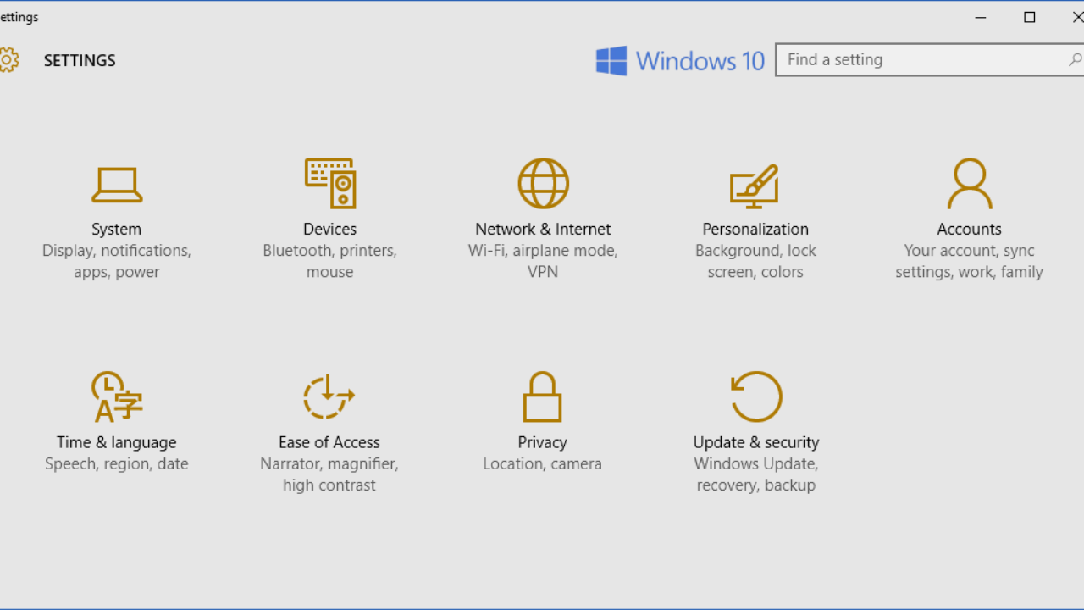Click the System laptop icon
Viewport: 1084px width, 610px height.
coord(117,184)
